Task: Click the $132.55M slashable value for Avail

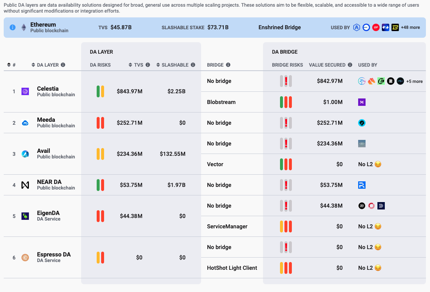Action: pyautogui.click(x=173, y=154)
